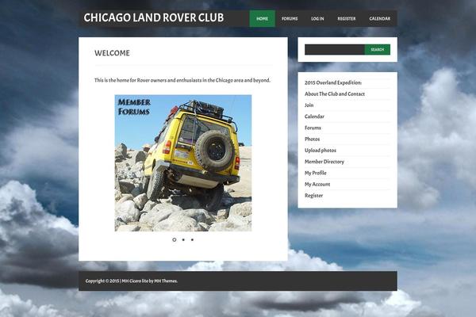The image size is (476, 317).
Task: Focus the dark search input field
Action: [x=335, y=49]
